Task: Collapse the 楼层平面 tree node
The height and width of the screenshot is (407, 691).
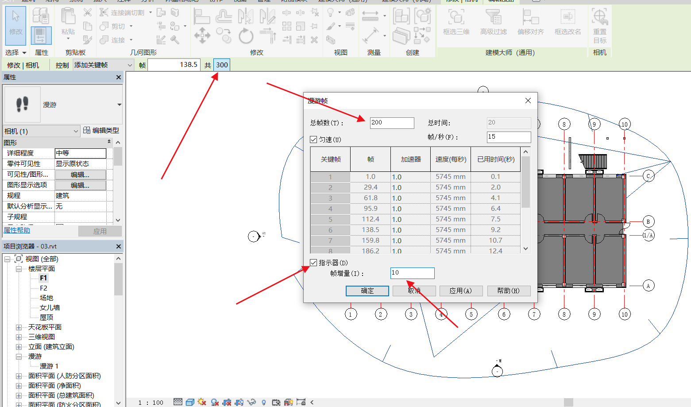Action: click(x=19, y=269)
